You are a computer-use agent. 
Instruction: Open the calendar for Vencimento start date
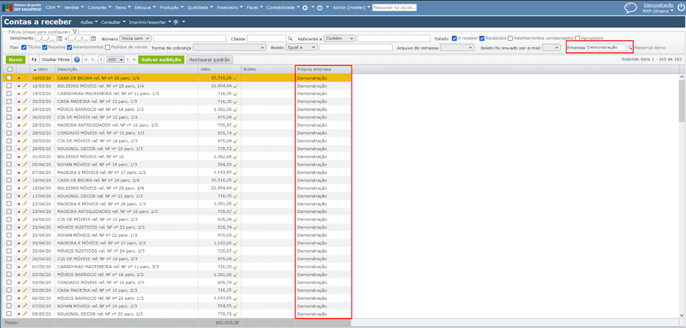60,38
